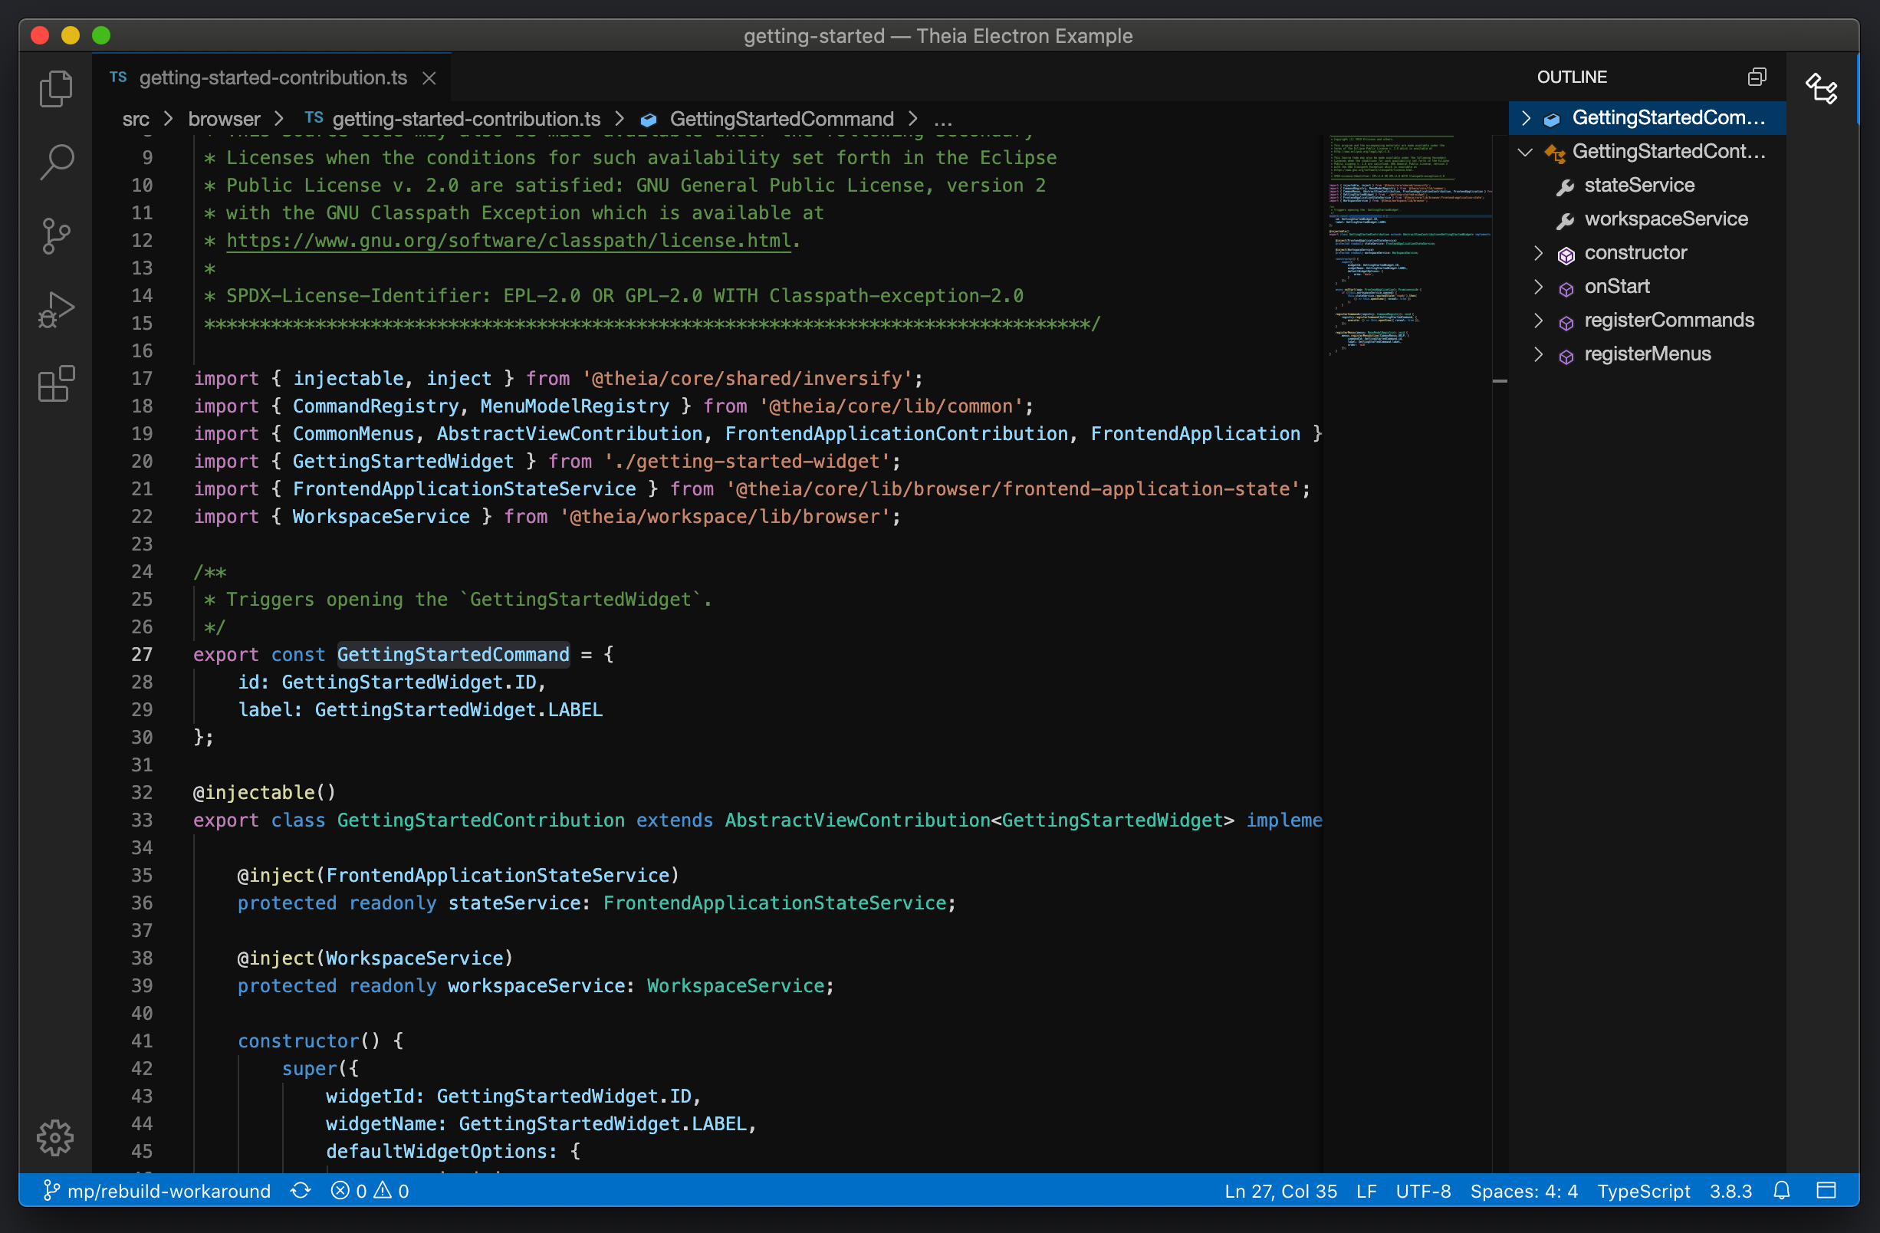The image size is (1880, 1233).
Task: Open the Settings gear menu
Action: (x=55, y=1137)
